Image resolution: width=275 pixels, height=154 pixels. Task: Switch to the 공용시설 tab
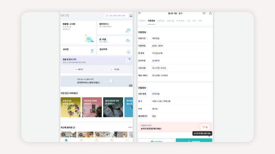(170, 21)
